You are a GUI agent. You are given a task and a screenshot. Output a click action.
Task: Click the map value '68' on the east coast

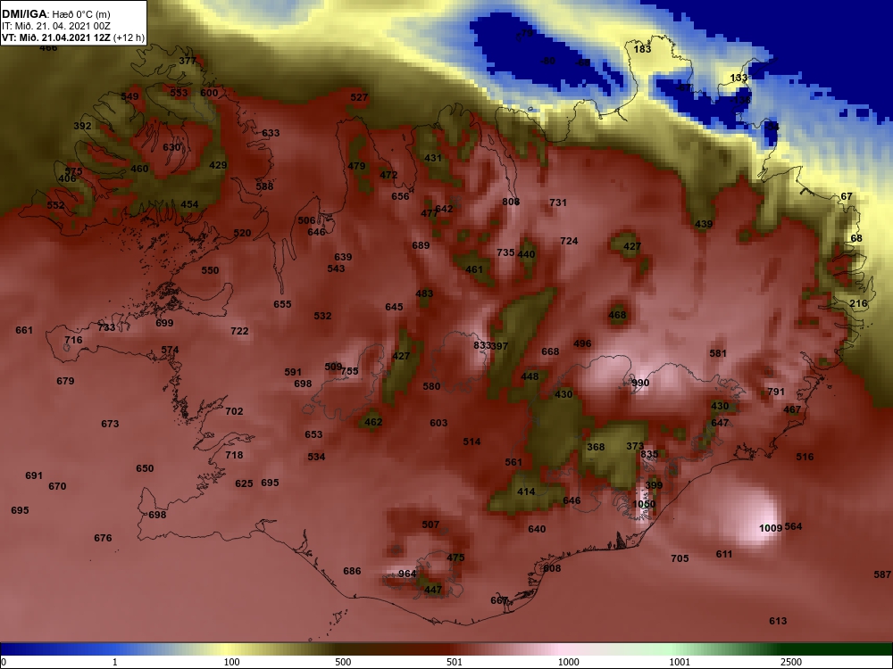point(856,239)
